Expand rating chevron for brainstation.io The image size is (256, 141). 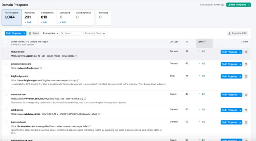[199, 122]
